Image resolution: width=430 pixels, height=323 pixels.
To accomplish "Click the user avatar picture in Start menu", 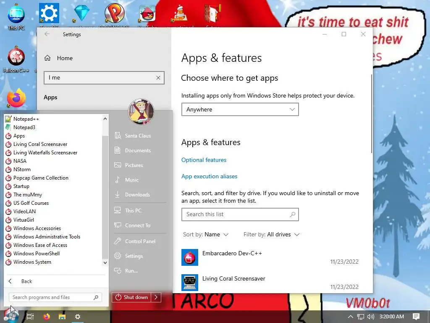I will click(x=141, y=111).
